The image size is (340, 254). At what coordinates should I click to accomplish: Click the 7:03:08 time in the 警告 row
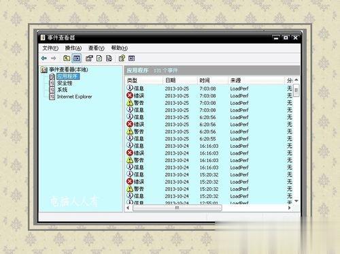click(207, 103)
